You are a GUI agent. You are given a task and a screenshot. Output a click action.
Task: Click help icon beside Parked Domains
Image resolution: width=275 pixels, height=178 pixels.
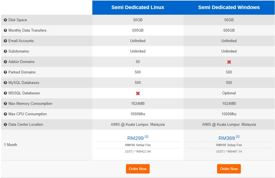tap(5, 72)
